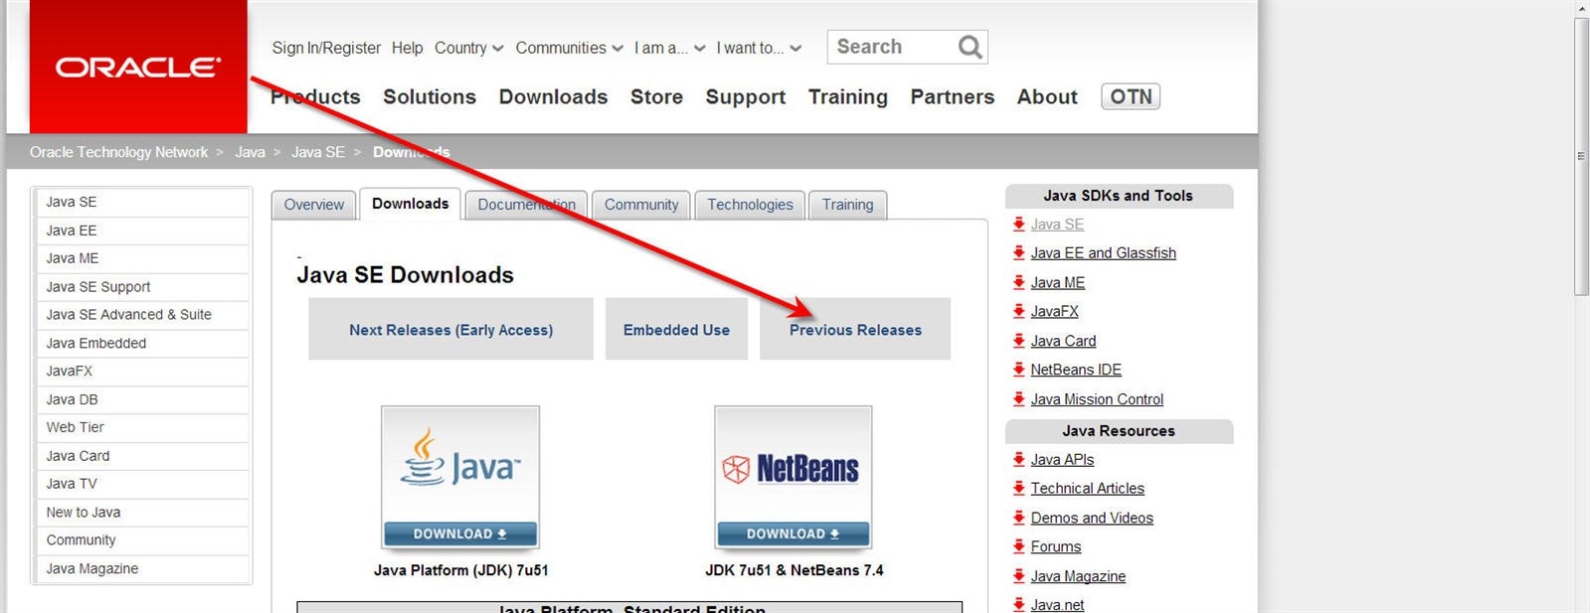Screen dimensions: 1590x613
Task: Click the red download arrow beside Java EE and Glassfish
Action: point(1018,253)
